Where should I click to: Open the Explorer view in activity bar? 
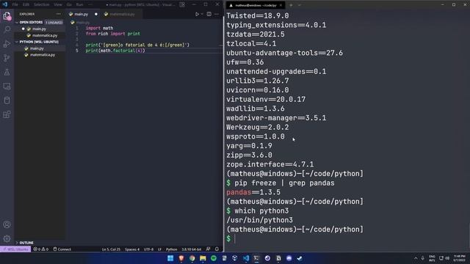(7, 16)
